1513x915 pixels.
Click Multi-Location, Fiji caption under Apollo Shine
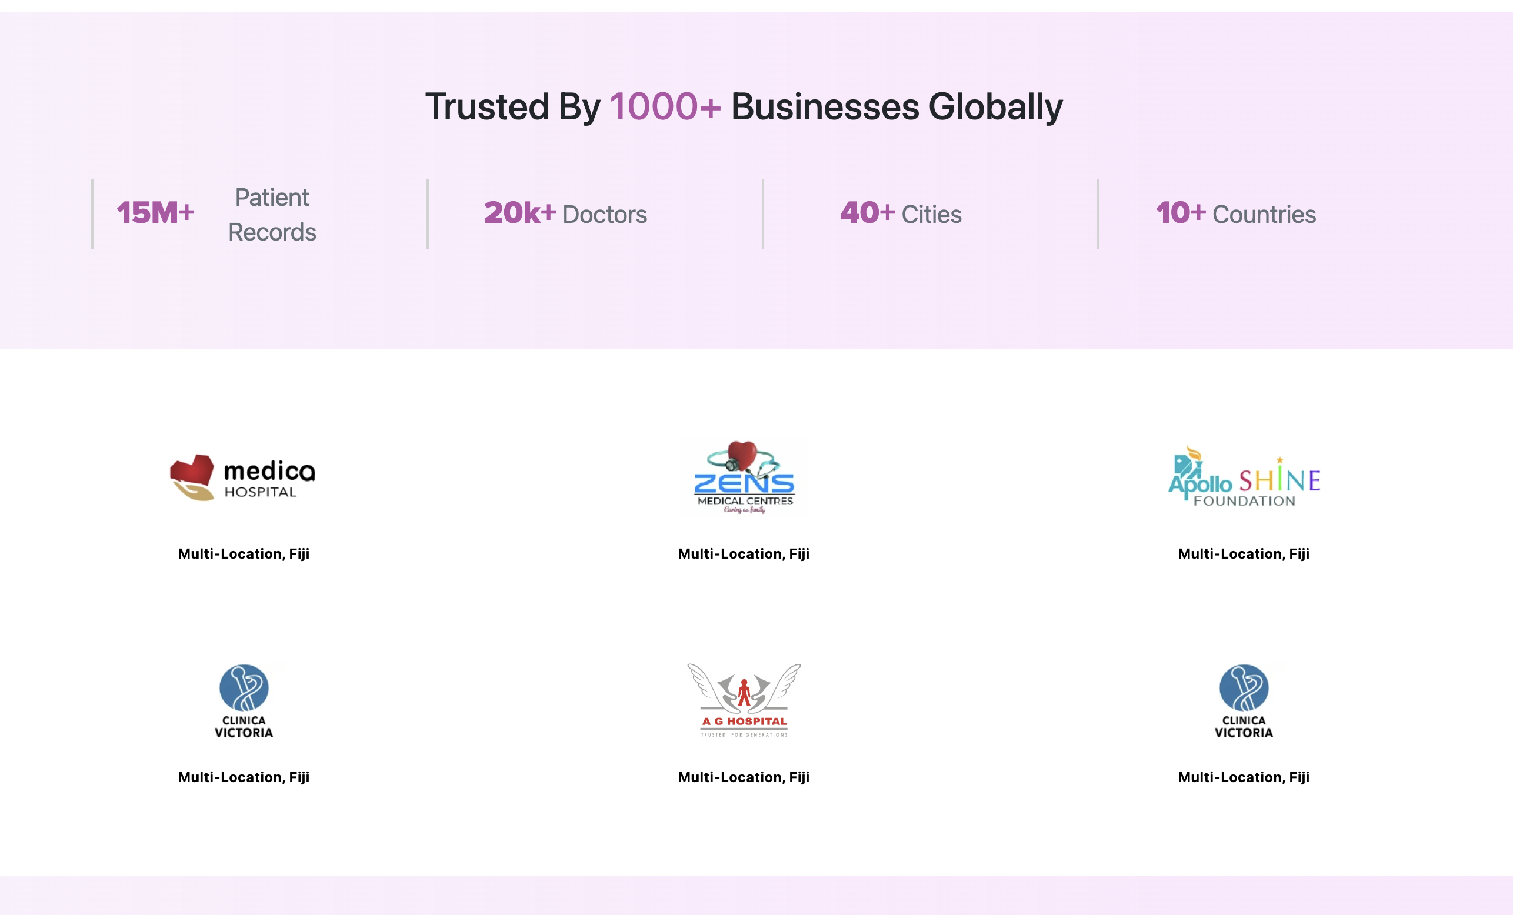[x=1244, y=553]
